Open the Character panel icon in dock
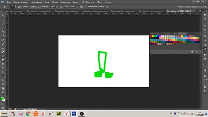208x117 pixels. 205,25
